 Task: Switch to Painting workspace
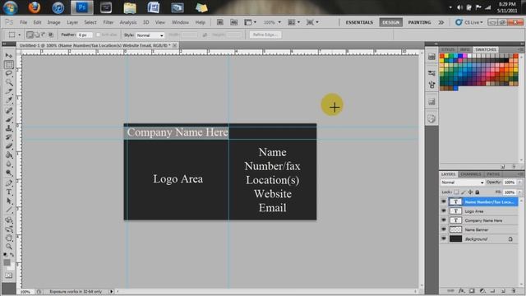419,22
